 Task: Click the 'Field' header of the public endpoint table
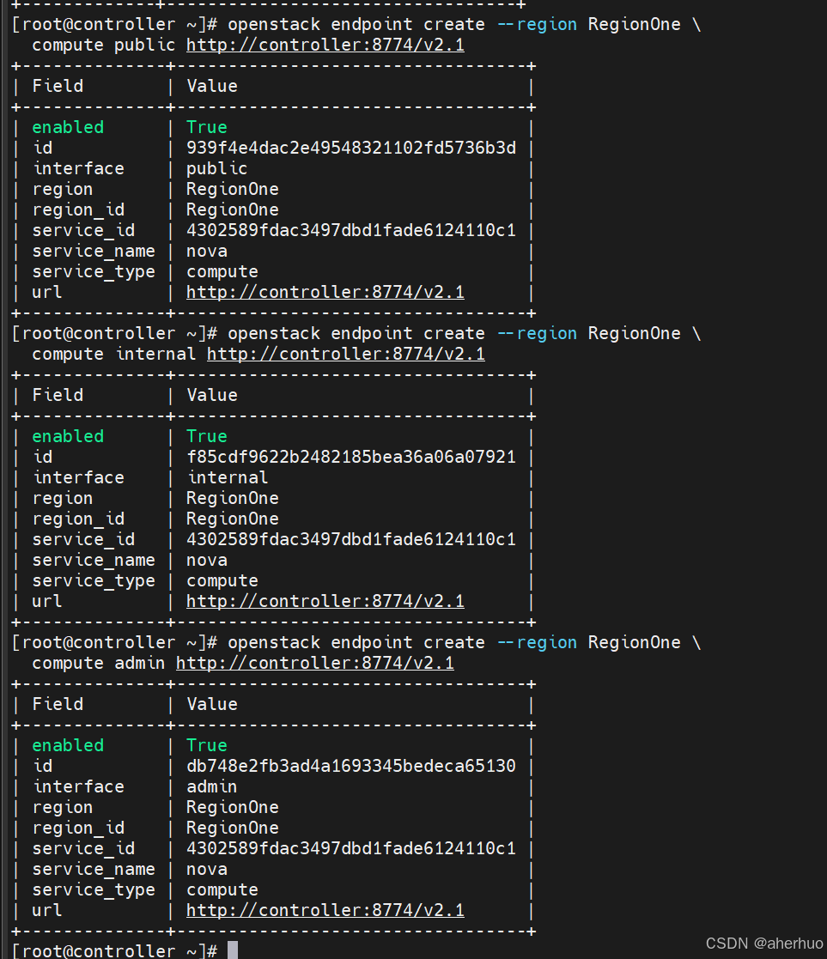pyautogui.click(x=58, y=86)
